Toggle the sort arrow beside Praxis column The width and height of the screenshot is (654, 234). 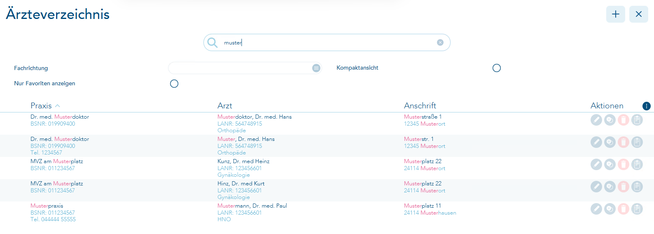click(58, 106)
